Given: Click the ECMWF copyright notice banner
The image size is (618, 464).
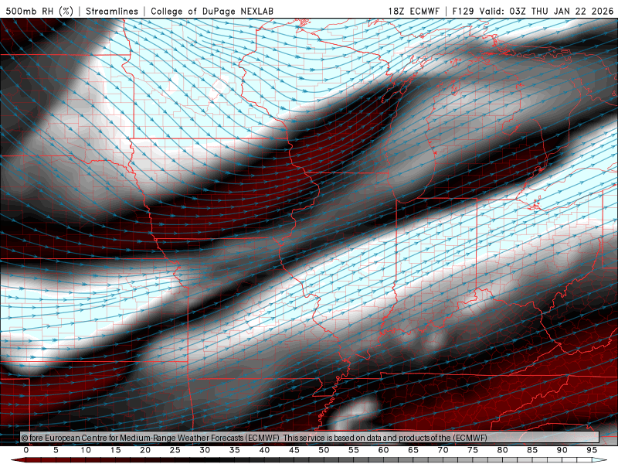Looking at the screenshot, I should pyautogui.click(x=310, y=438).
